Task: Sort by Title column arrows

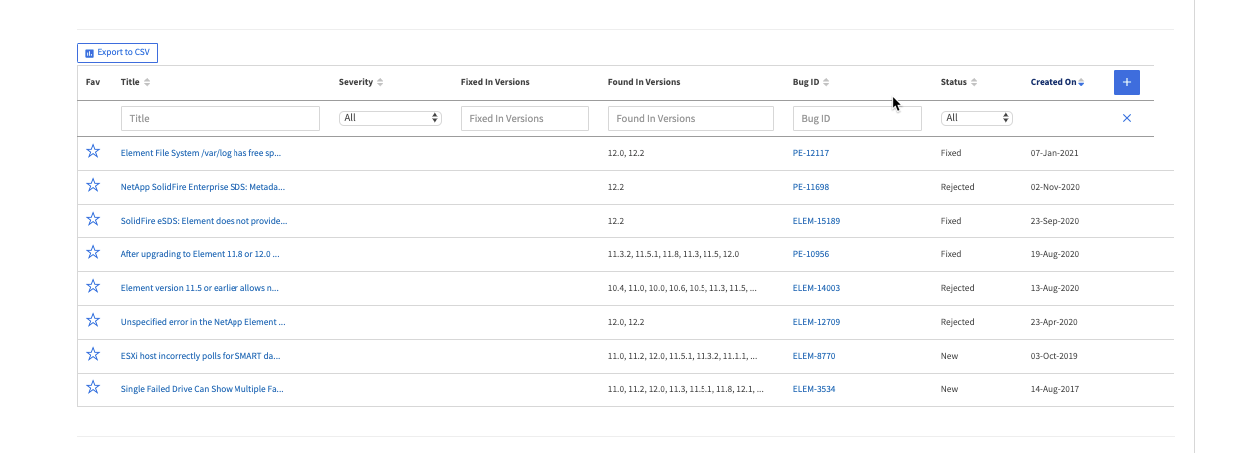Action: [x=148, y=82]
